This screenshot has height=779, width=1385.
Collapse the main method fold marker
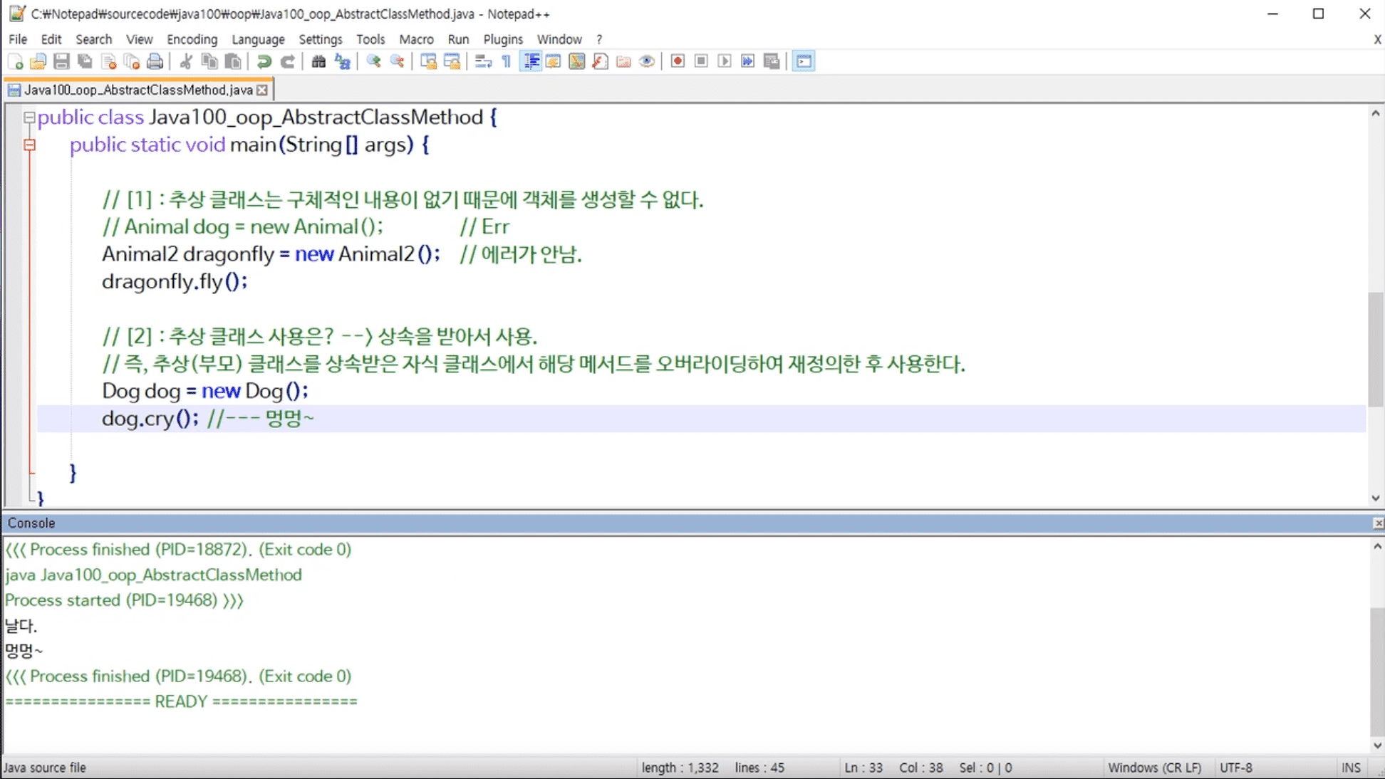pyautogui.click(x=29, y=145)
